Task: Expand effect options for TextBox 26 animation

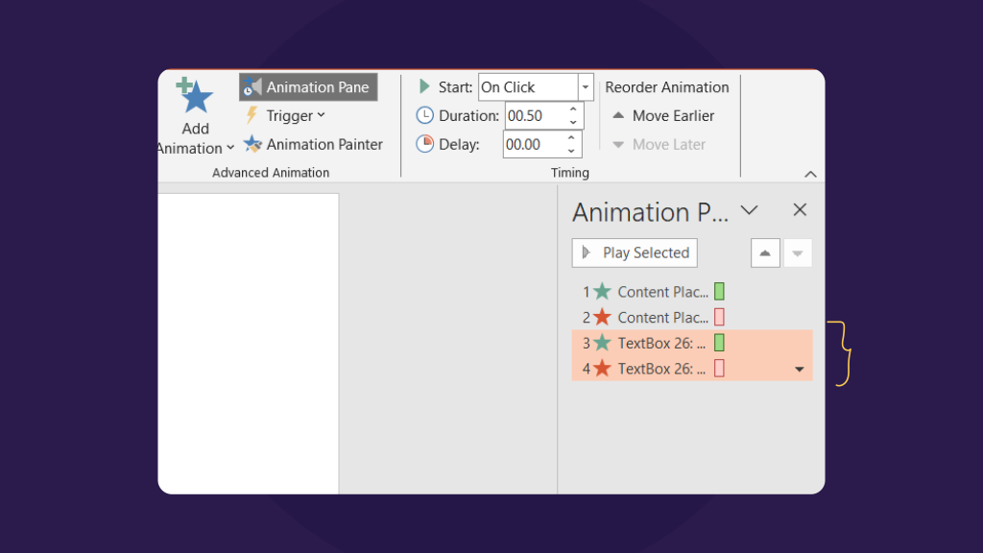Action: (800, 368)
